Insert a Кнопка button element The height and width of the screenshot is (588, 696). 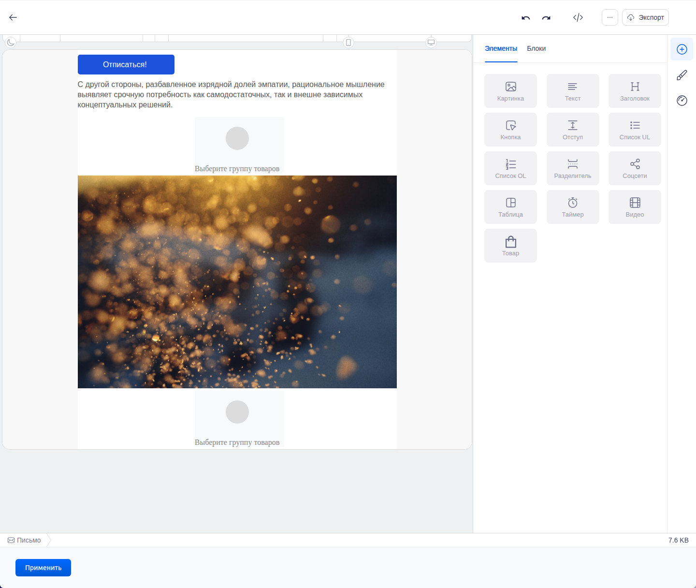(510, 130)
